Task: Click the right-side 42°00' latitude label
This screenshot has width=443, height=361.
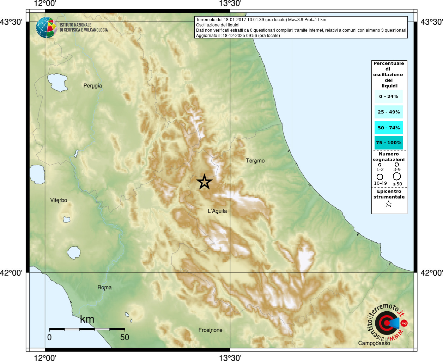Action: (x=432, y=273)
